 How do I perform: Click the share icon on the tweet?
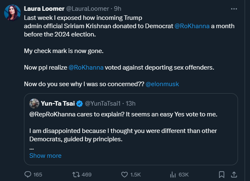click(x=234, y=174)
